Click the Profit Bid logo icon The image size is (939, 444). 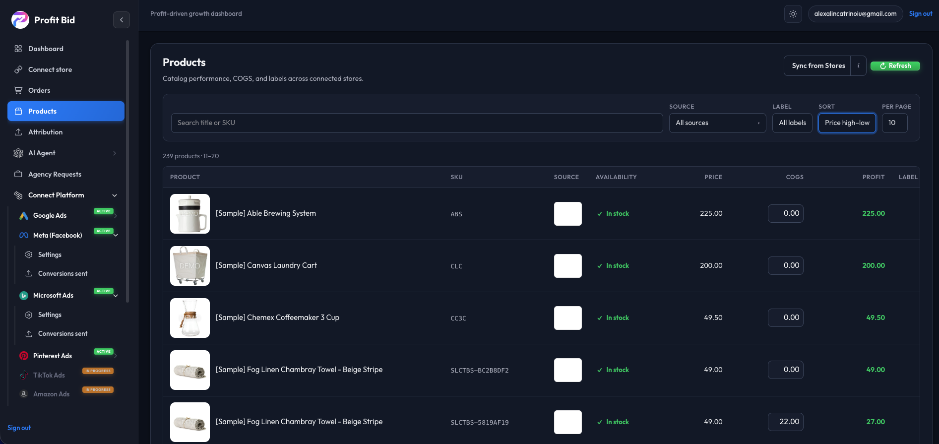point(20,20)
